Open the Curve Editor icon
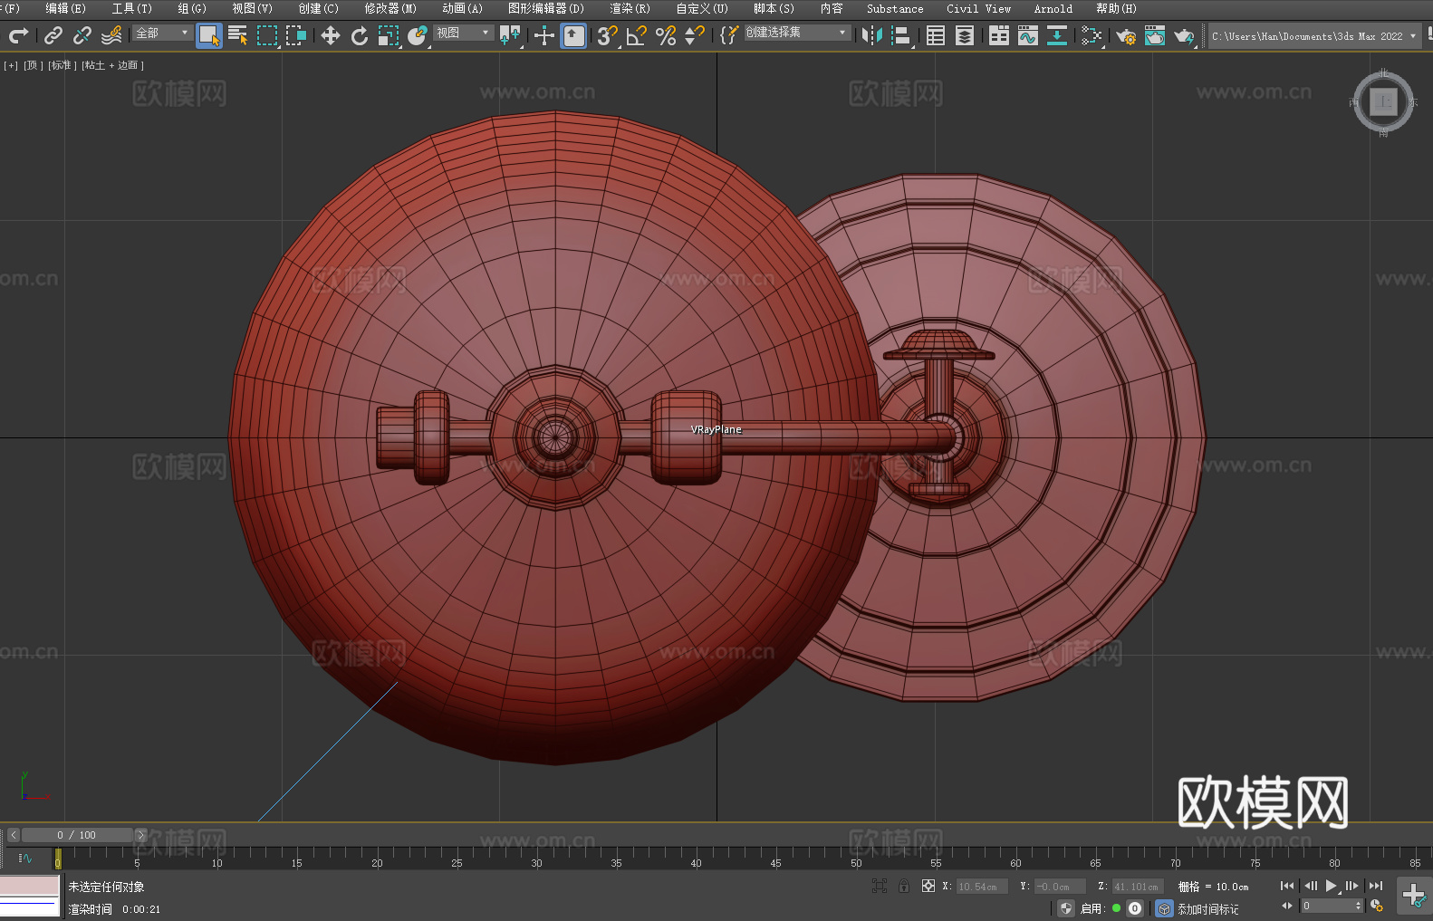This screenshot has height=921, width=1433. [1027, 35]
